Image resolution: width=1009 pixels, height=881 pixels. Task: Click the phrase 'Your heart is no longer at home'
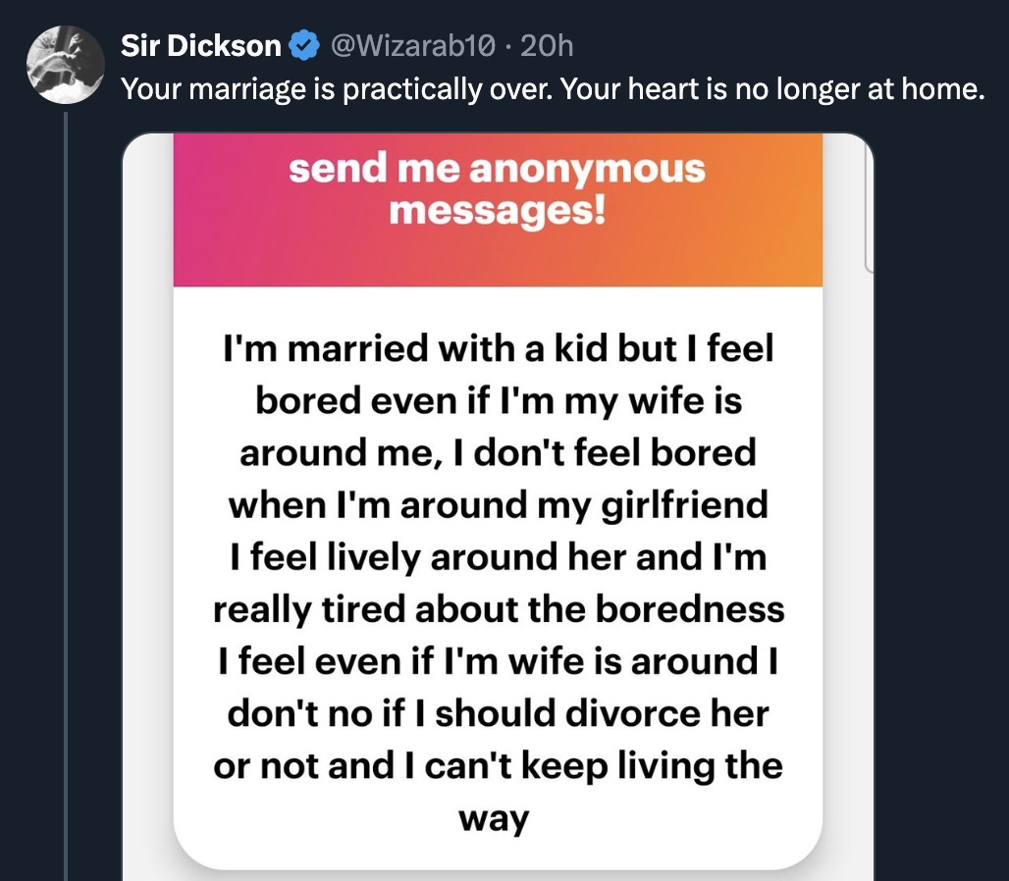pyautogui.click(x=759, y=90)
